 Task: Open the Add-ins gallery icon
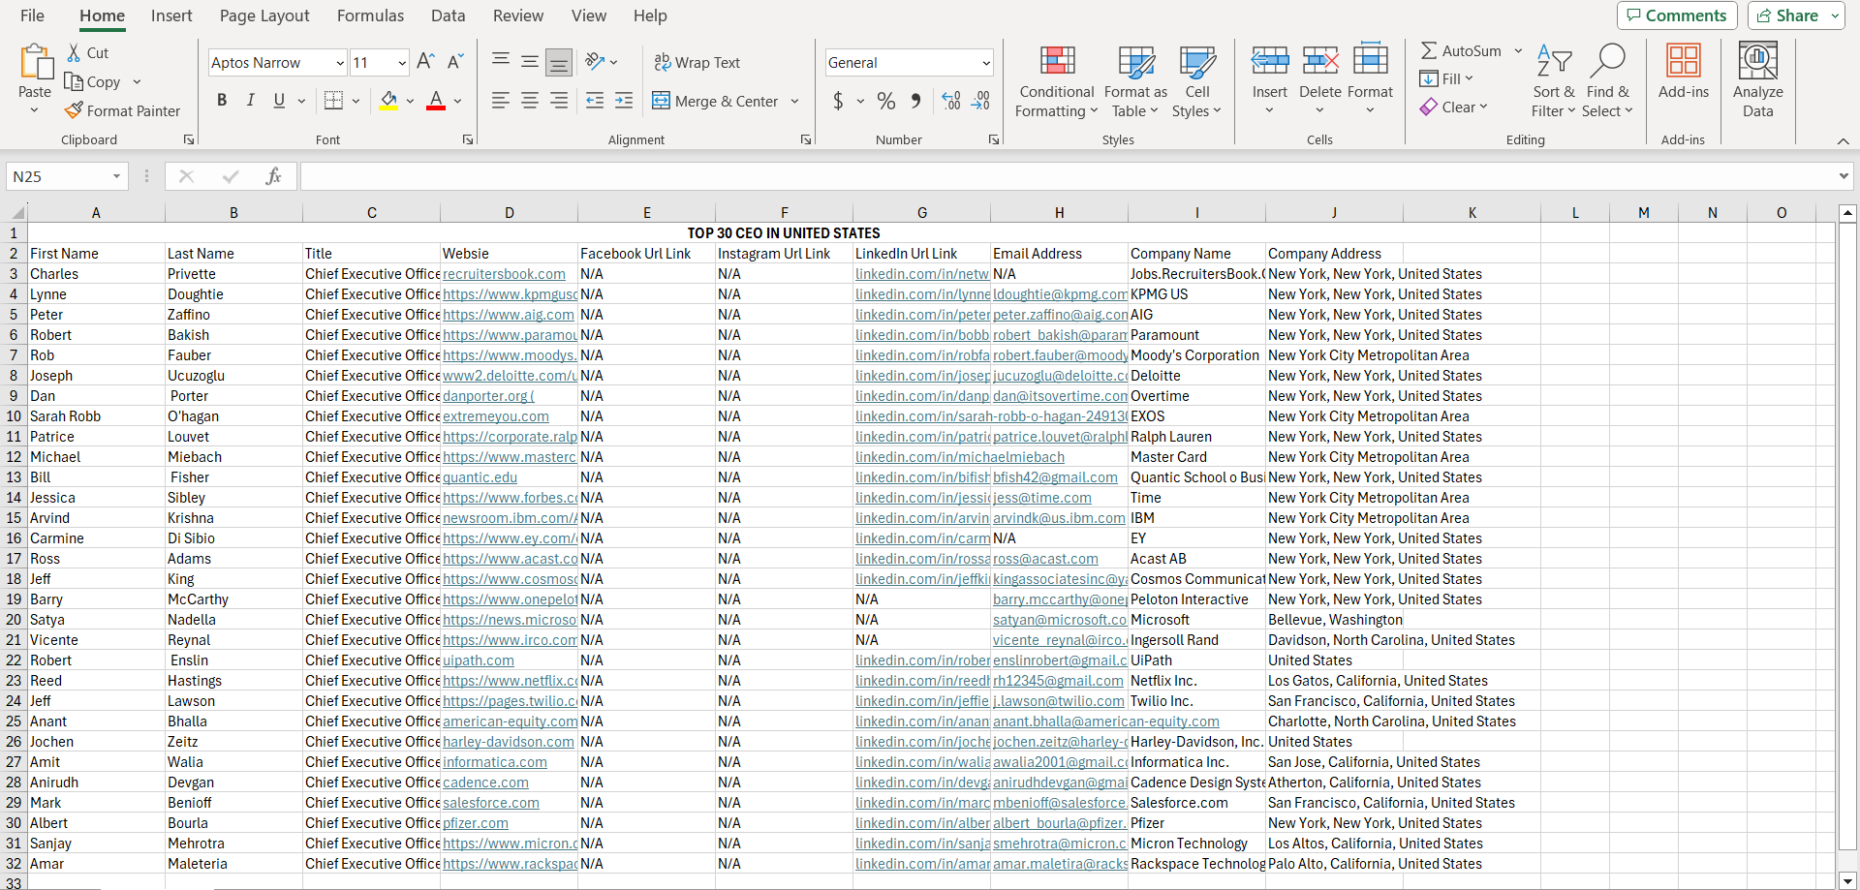point(1684,60)
